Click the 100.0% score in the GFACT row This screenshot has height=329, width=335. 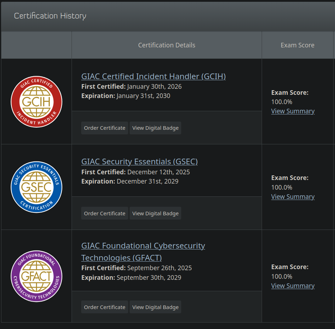pyautogui.click(x=282, y=276)
